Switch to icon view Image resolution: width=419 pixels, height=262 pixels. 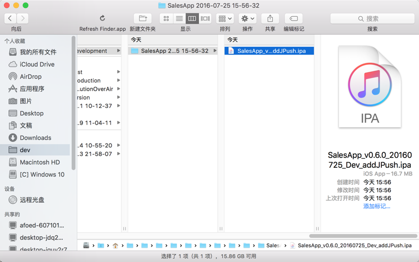click(166, 18)
